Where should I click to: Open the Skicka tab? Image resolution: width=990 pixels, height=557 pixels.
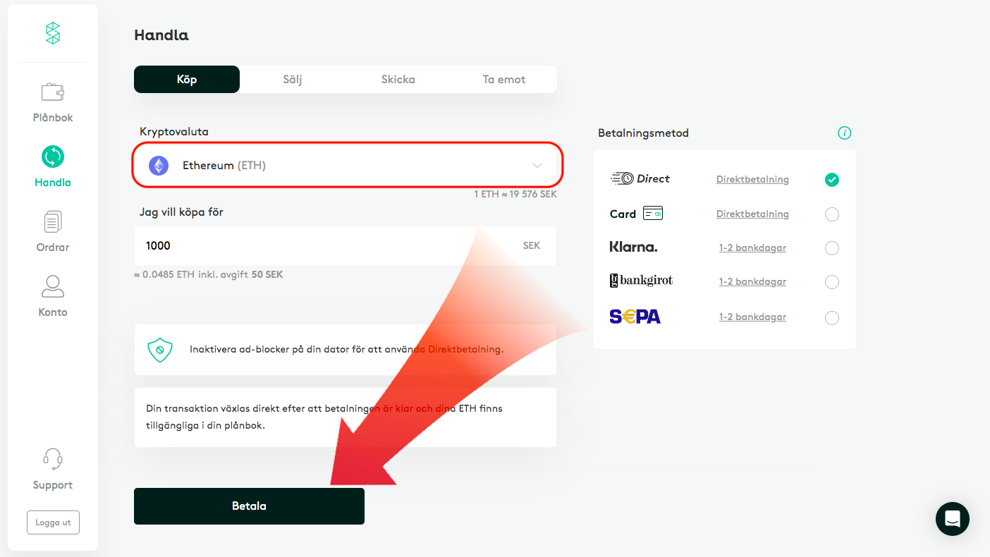pos(398,80)
